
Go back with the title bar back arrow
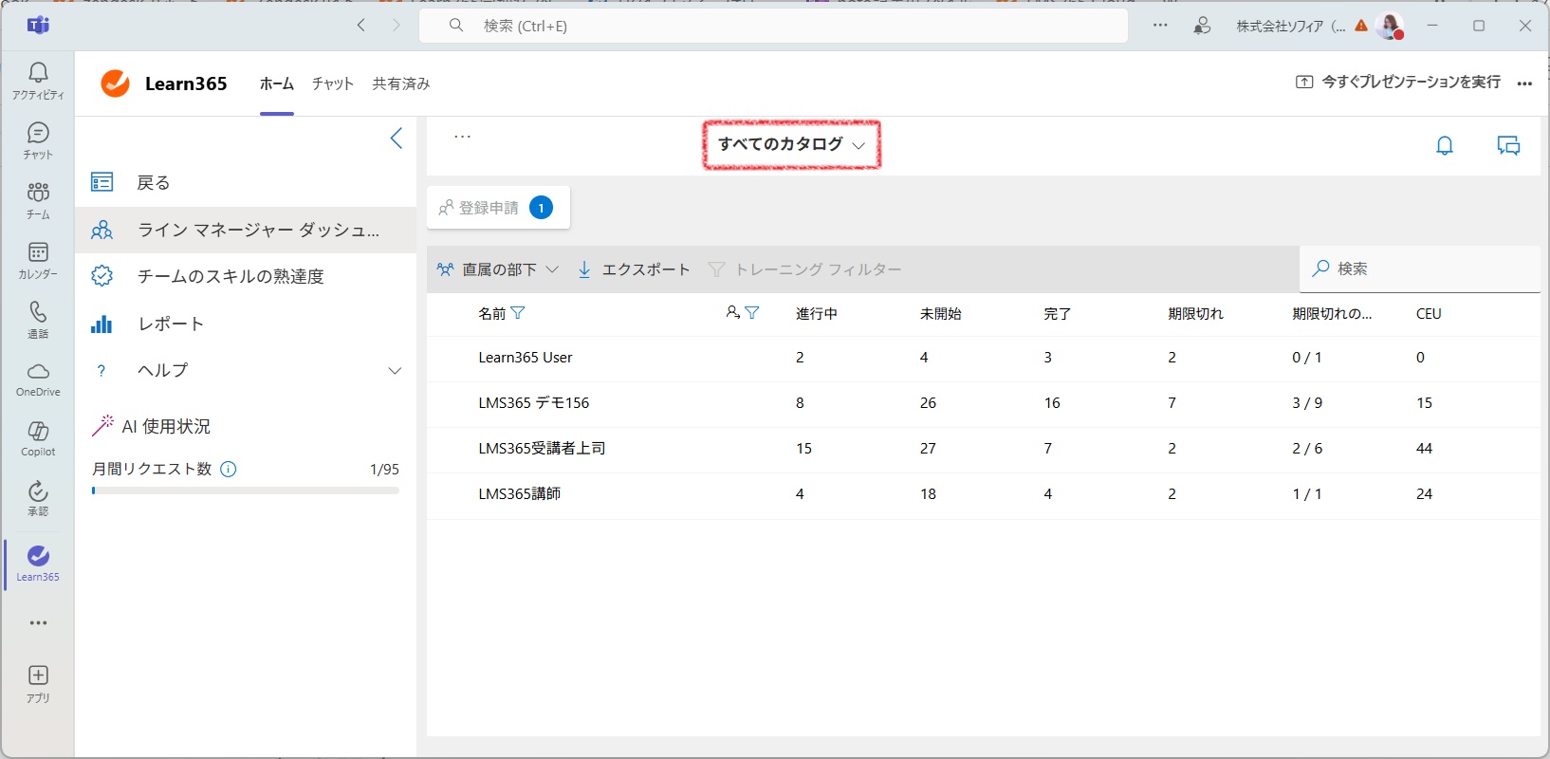point(360,26)
